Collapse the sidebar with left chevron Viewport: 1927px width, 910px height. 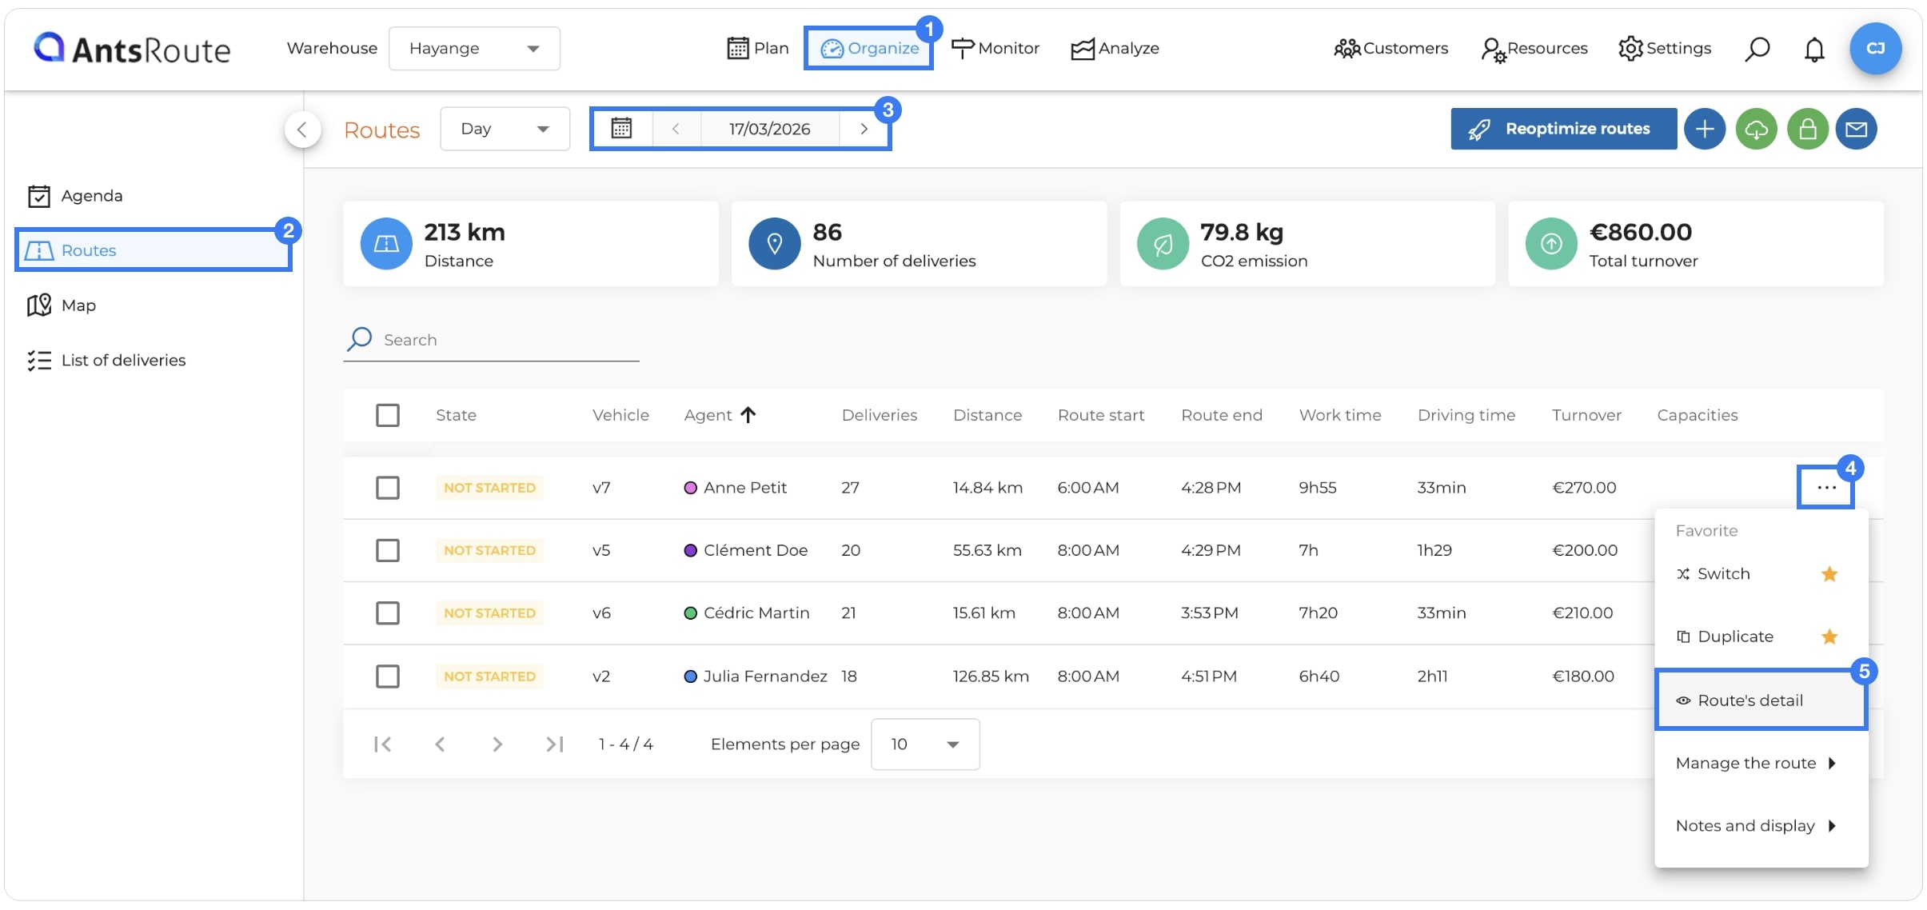(302, 129)
